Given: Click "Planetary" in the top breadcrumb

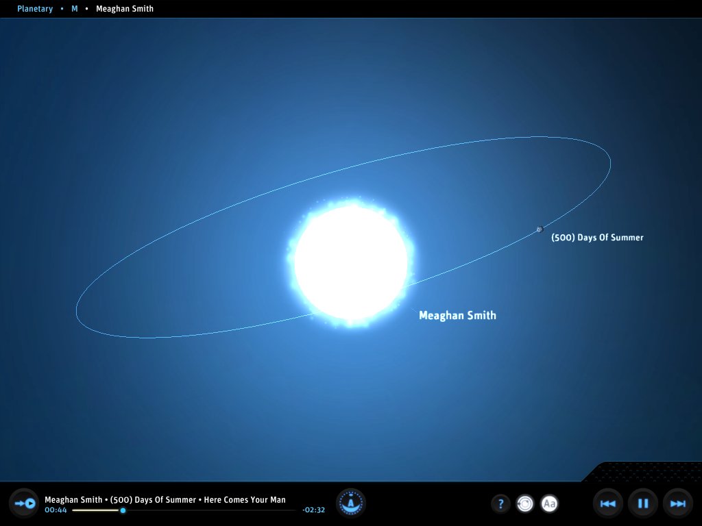Looking at the screenshot, I should click(35, 8).
